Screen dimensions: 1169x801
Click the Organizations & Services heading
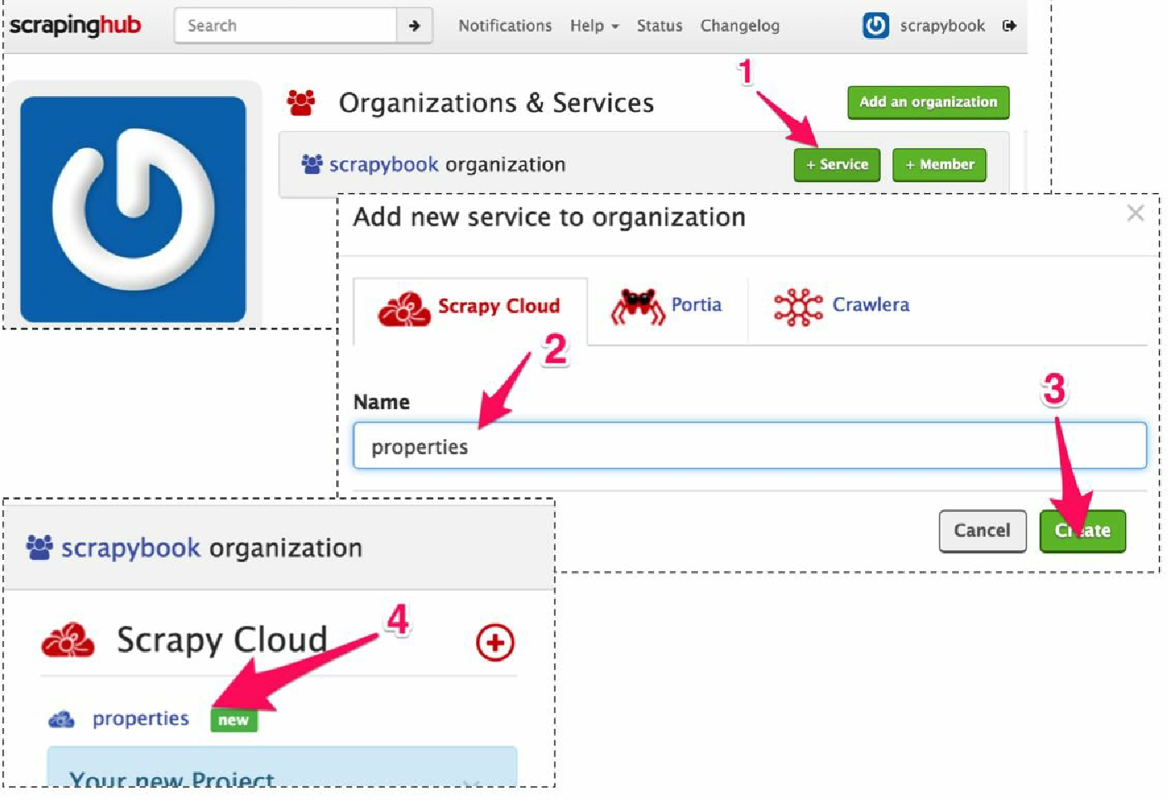click(x=496, y=103)
